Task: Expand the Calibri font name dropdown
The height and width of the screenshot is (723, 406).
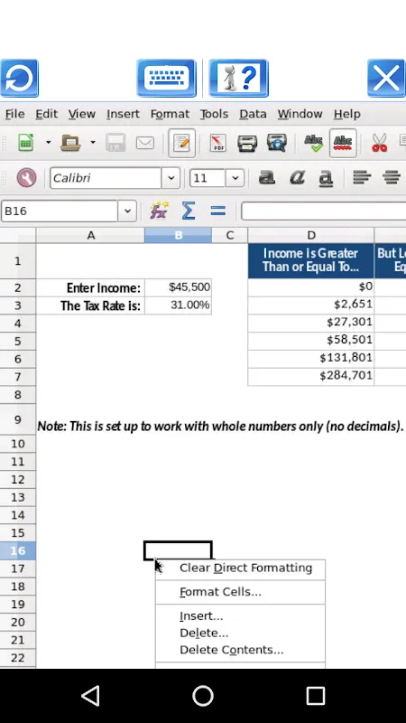Action: point(171,178)
